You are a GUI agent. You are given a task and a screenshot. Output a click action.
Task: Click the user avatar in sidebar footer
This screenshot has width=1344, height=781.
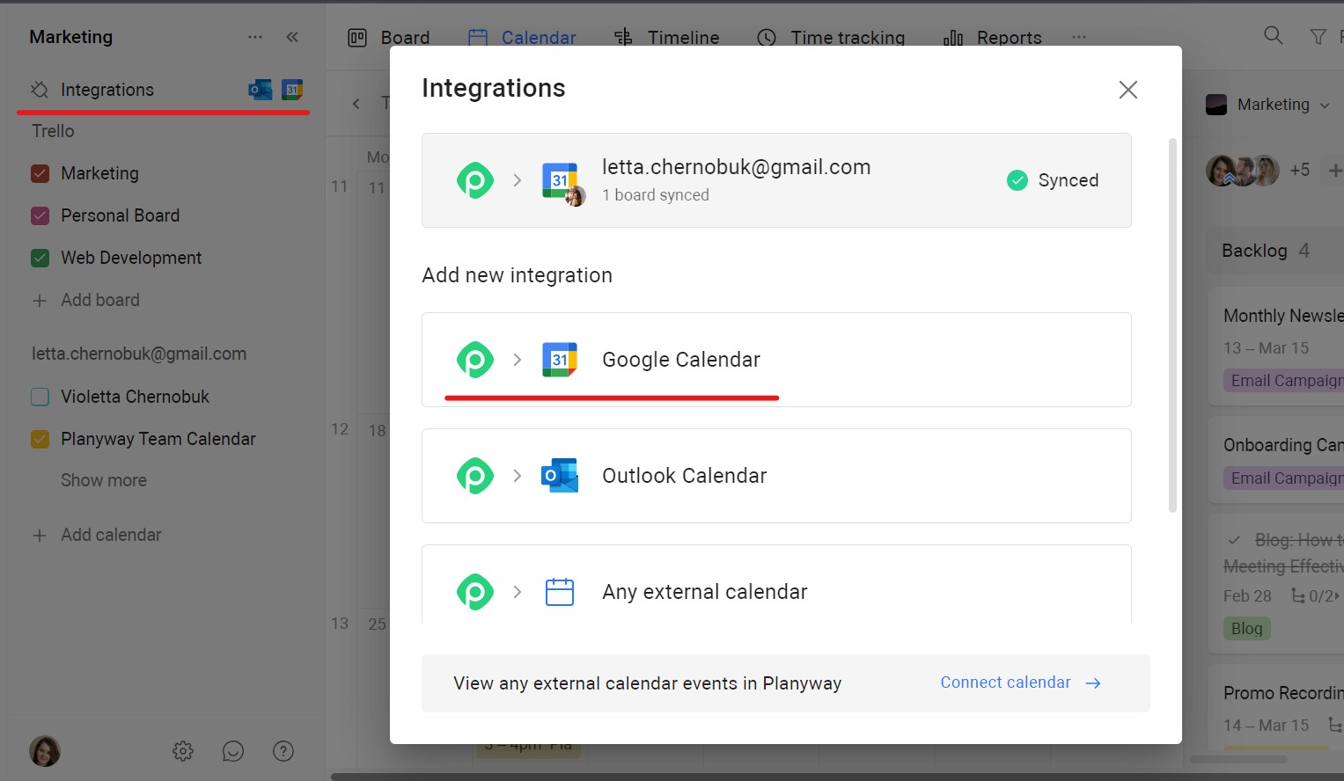(x=45, y=751)
